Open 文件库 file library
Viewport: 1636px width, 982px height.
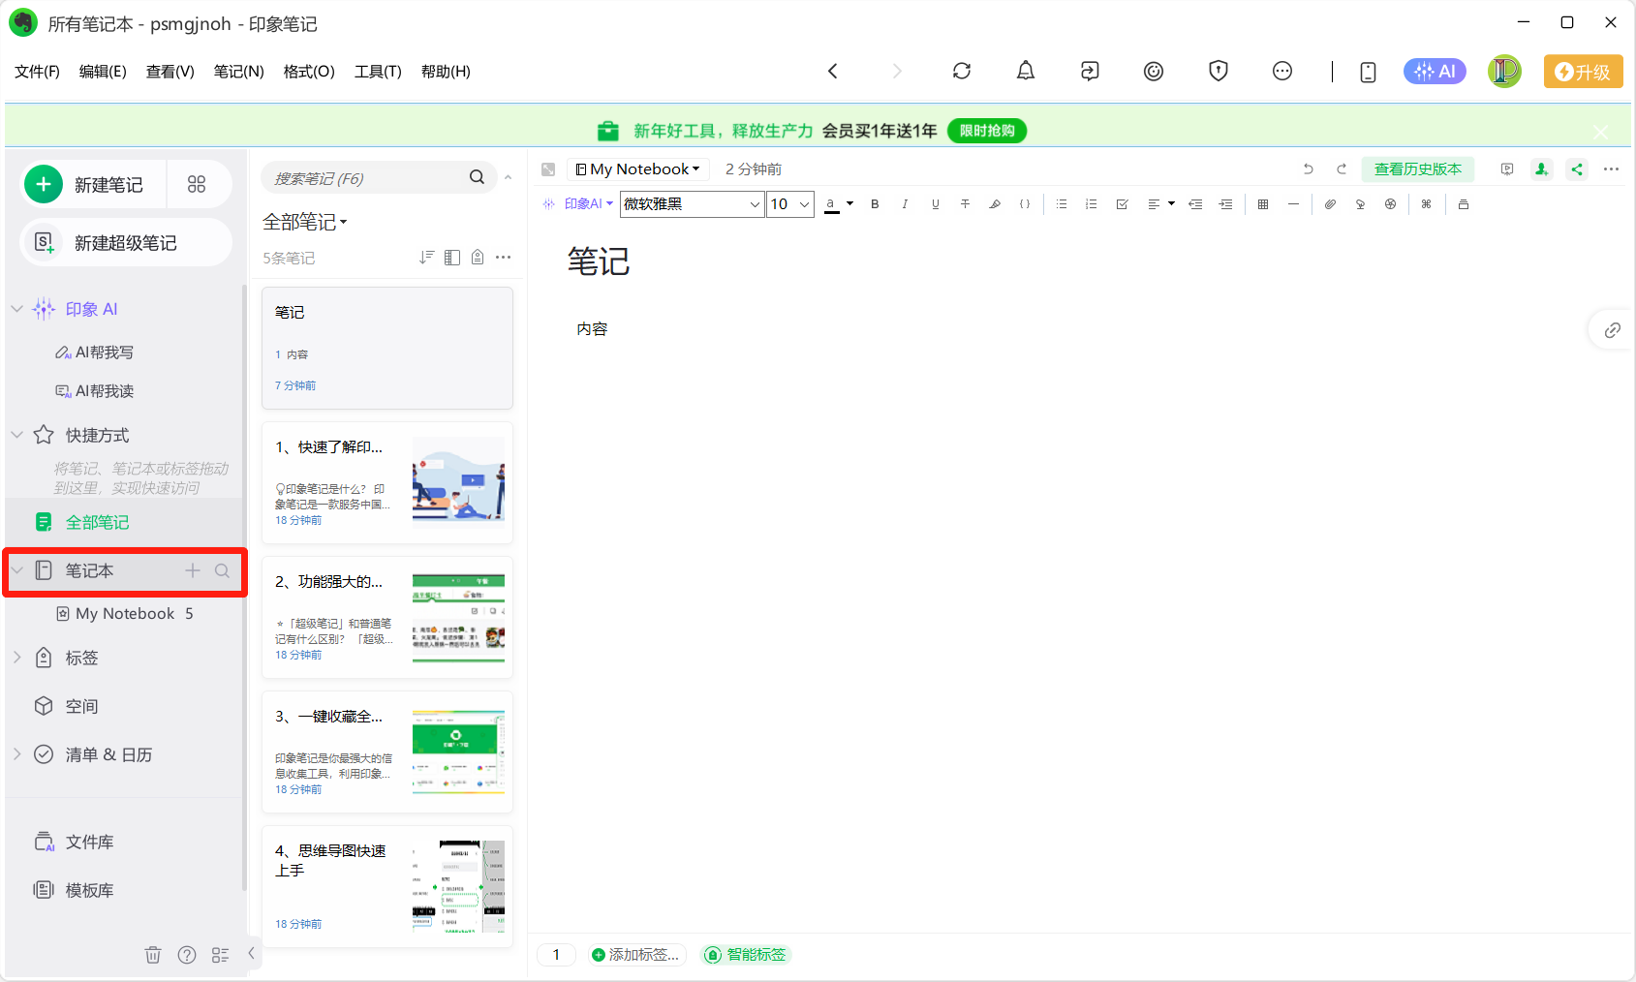point(74,842)
